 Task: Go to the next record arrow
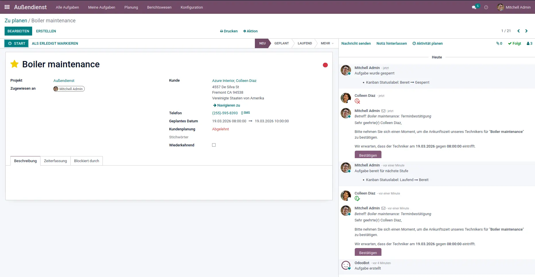pyautogui.click(x=526, y=31)
